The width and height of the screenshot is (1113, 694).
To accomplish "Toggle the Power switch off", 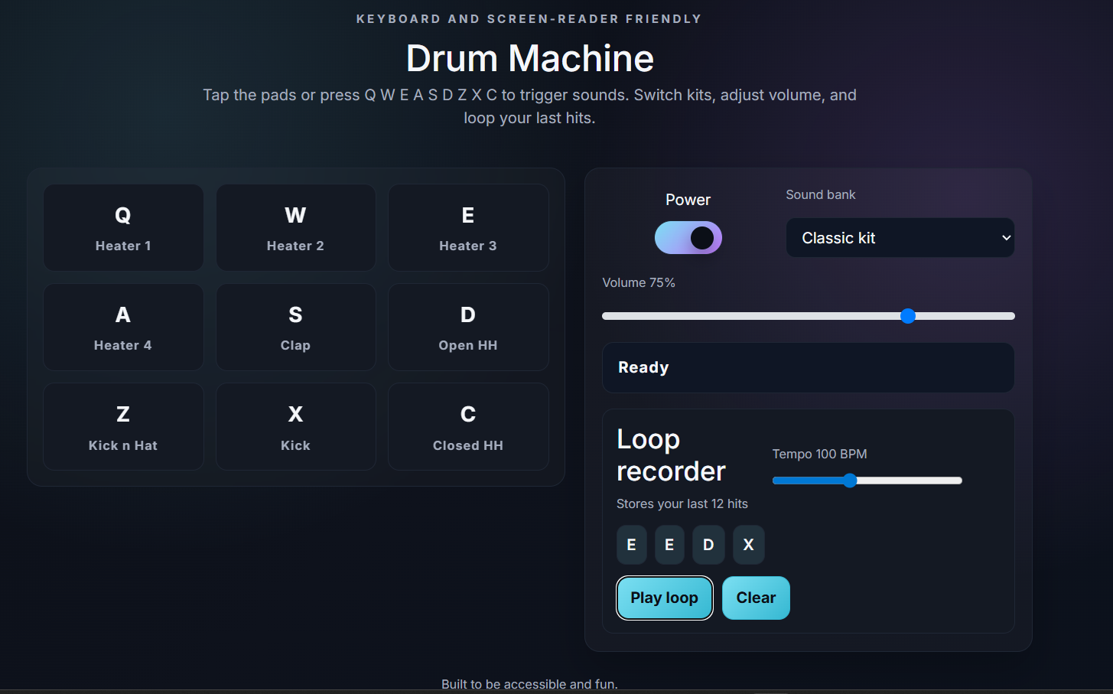I will 688,238.
